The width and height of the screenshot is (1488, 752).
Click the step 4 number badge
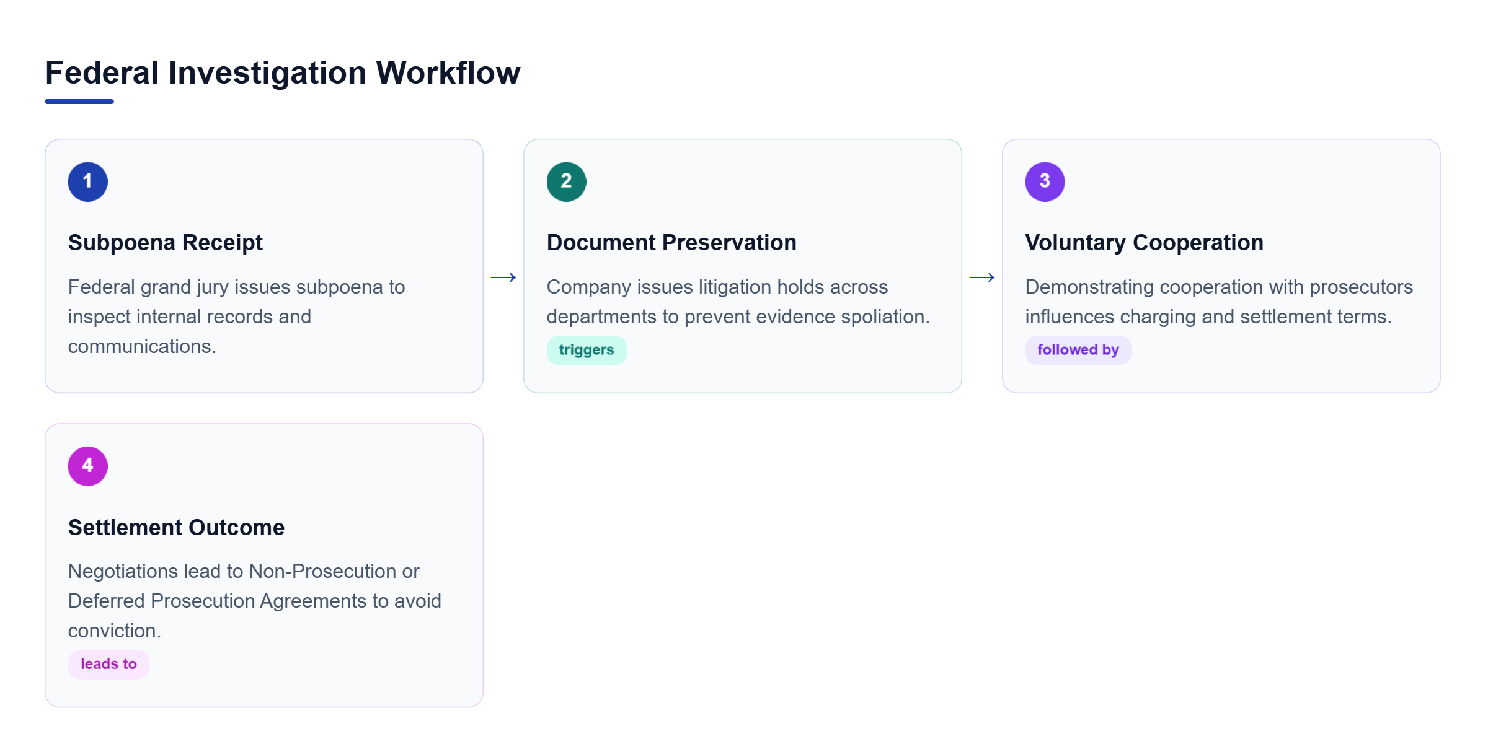click(x=88, y=466)
